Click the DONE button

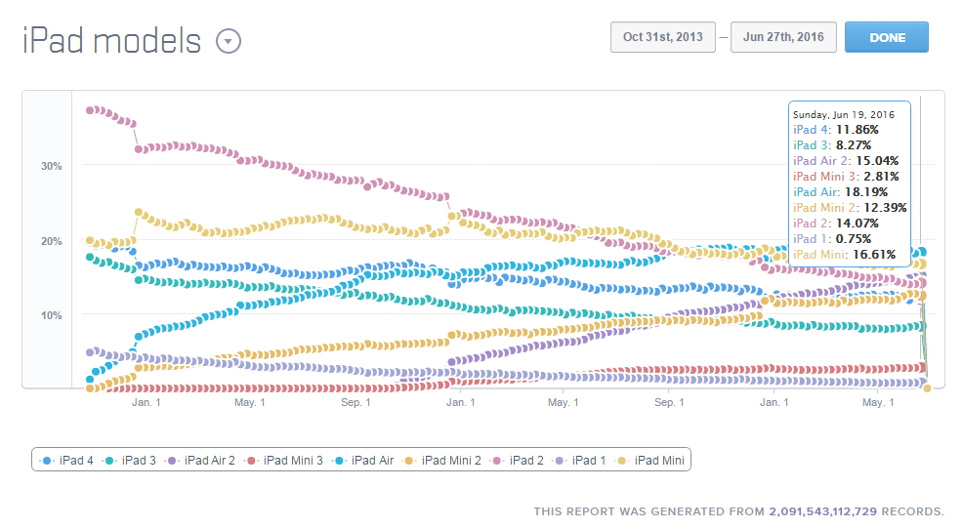886,37
